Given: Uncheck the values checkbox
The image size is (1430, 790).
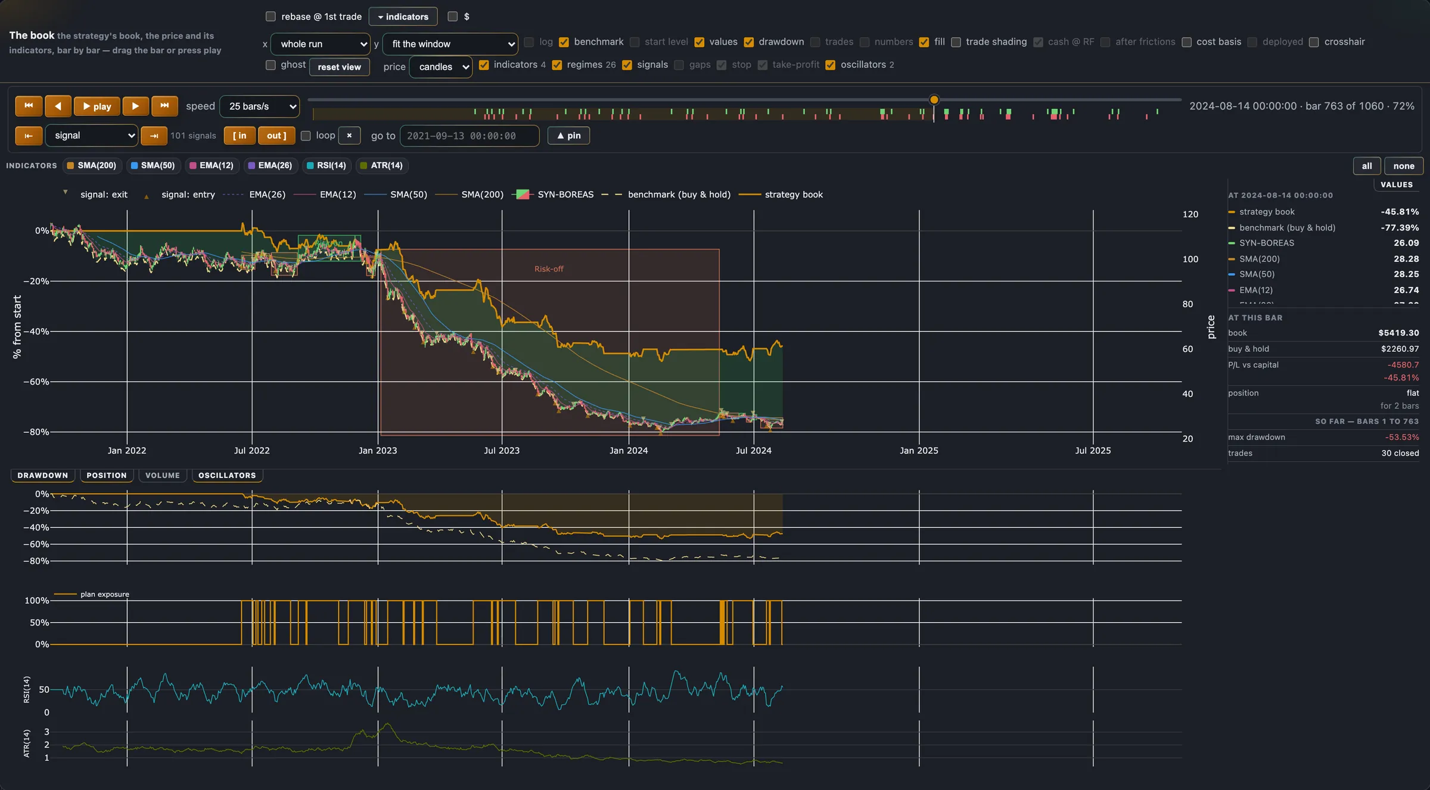Looking at the screenshot, I should (700, 42).
